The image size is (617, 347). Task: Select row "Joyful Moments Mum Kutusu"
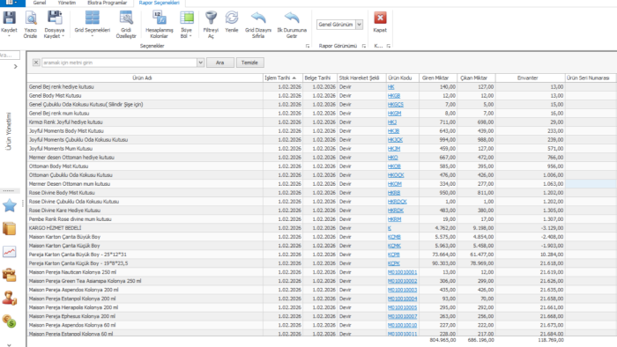(321, 149)
